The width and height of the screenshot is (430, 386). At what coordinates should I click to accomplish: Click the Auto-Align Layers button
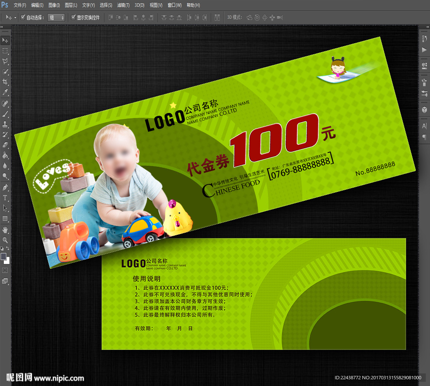(x=217, y=18)
